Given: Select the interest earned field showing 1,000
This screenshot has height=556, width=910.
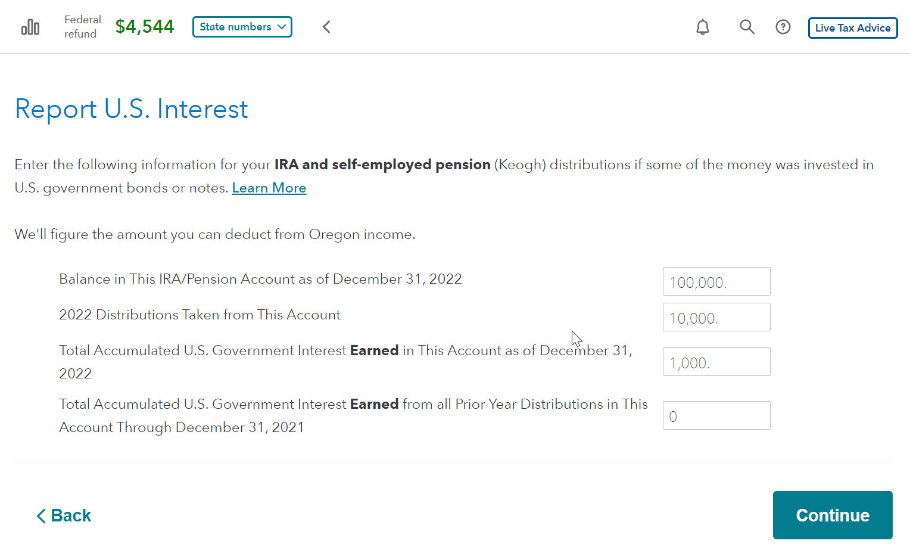Looking at the screenshot, I should [716, 362].
